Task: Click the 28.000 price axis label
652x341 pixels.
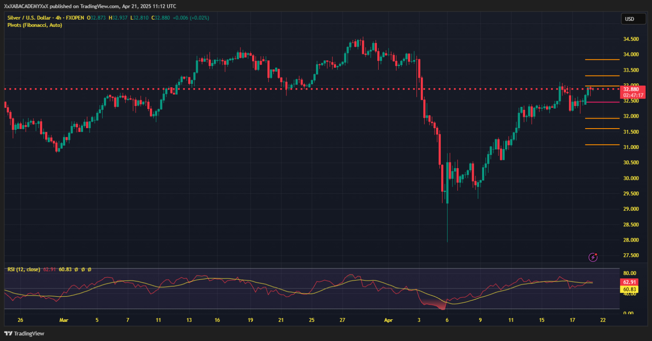Action: (631, 240)
